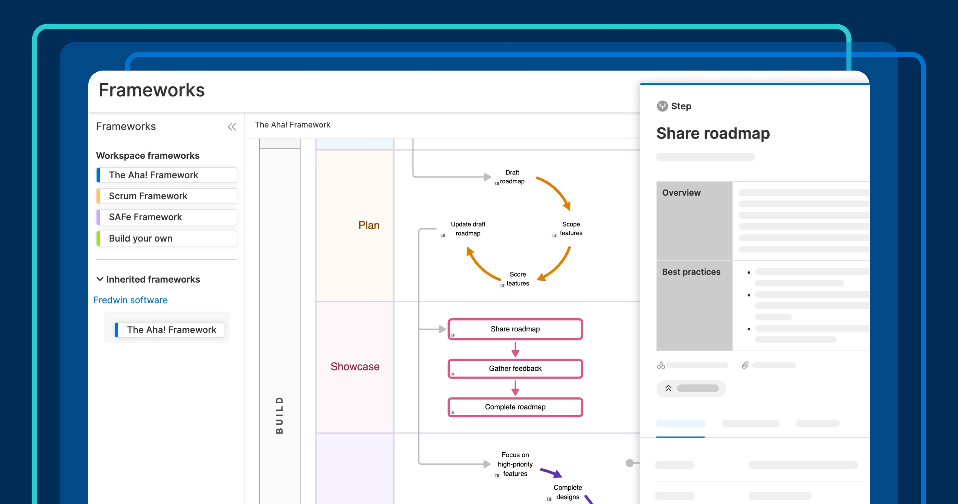Click the Share roadmap node in the diagram
This screenshot has height=504, width=958.
515,329
